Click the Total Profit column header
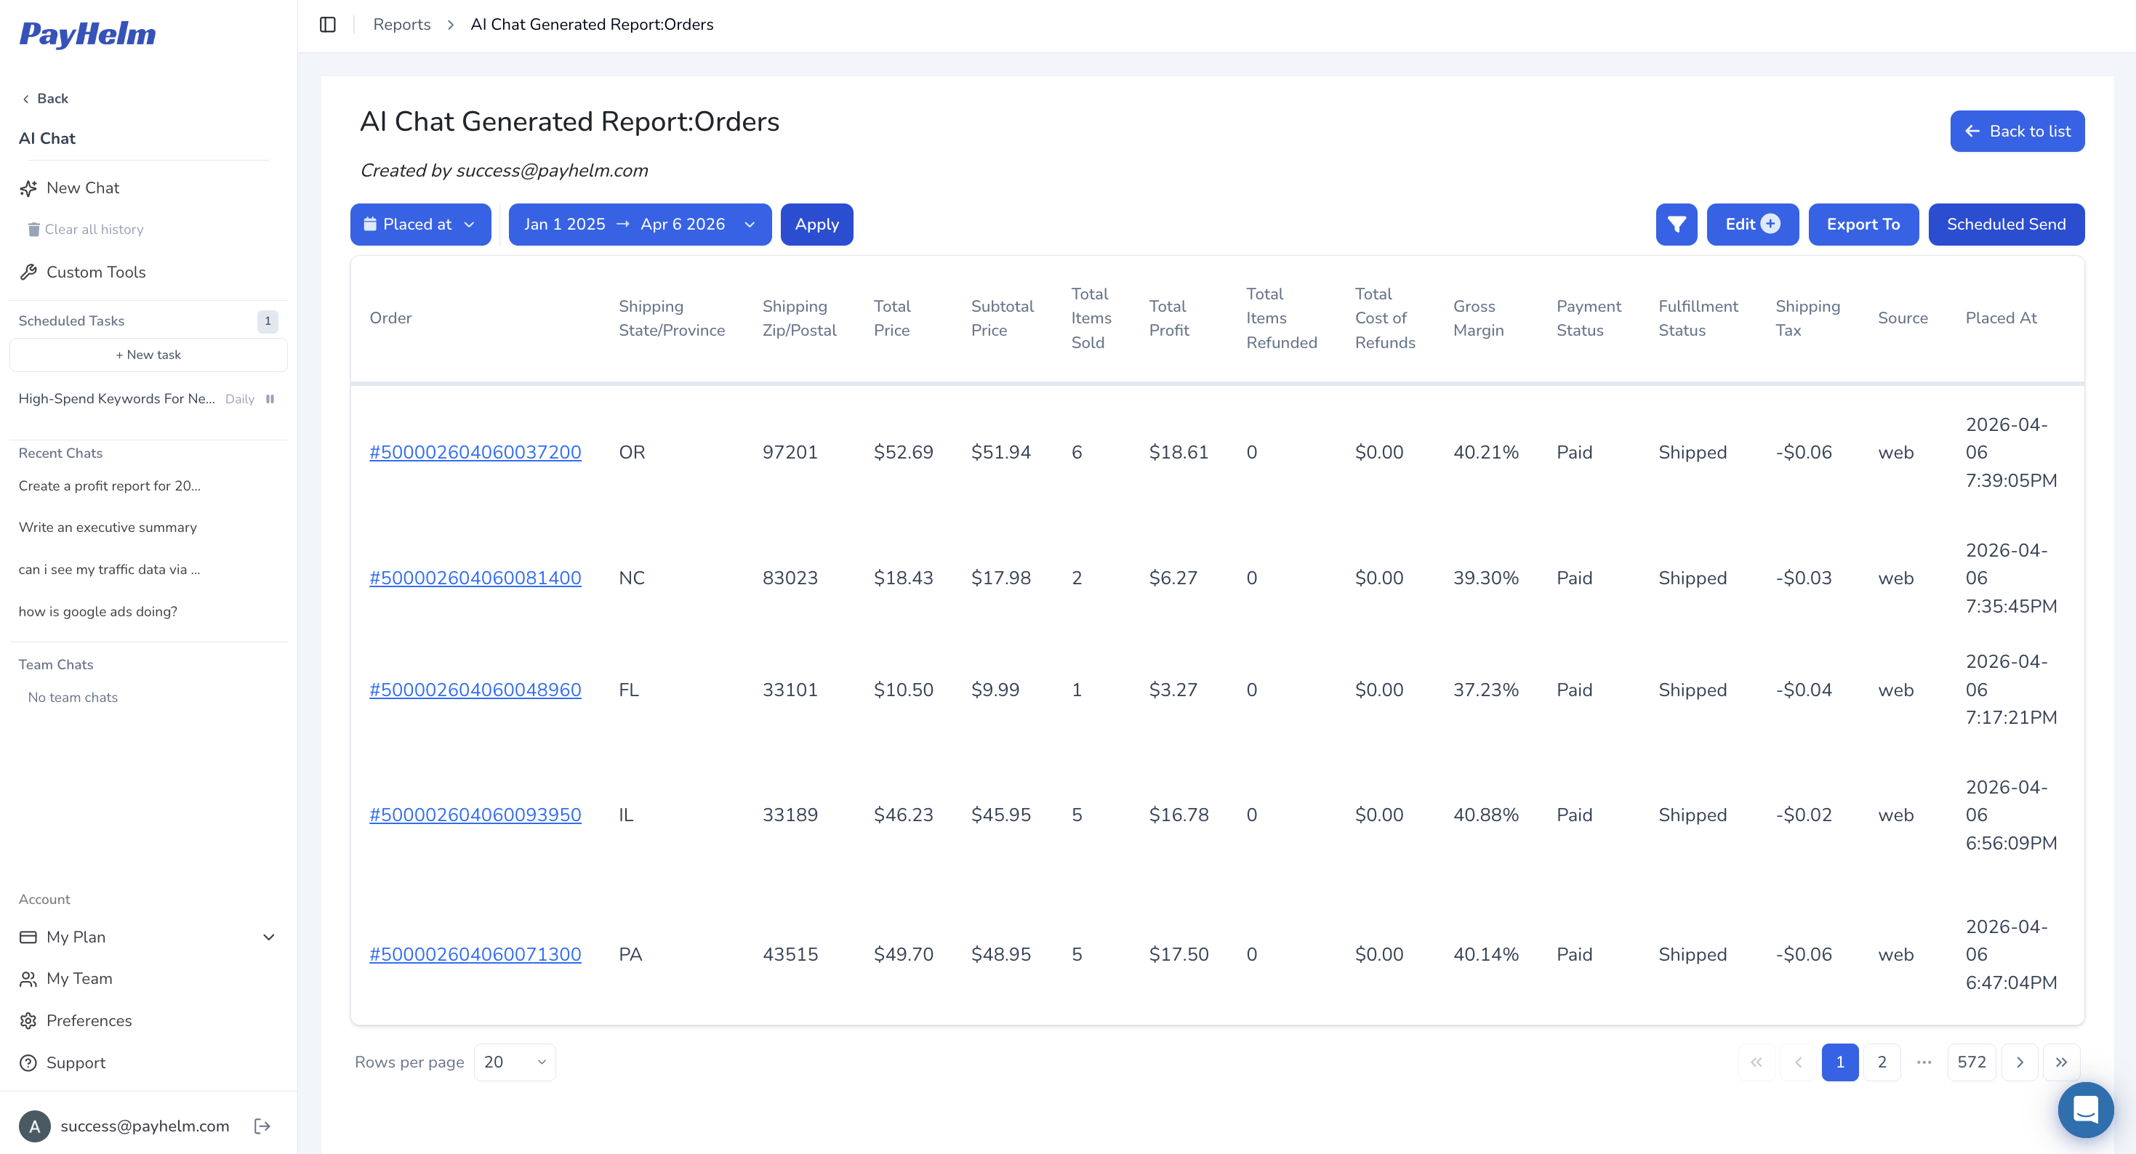 (x=1168, y=318)
